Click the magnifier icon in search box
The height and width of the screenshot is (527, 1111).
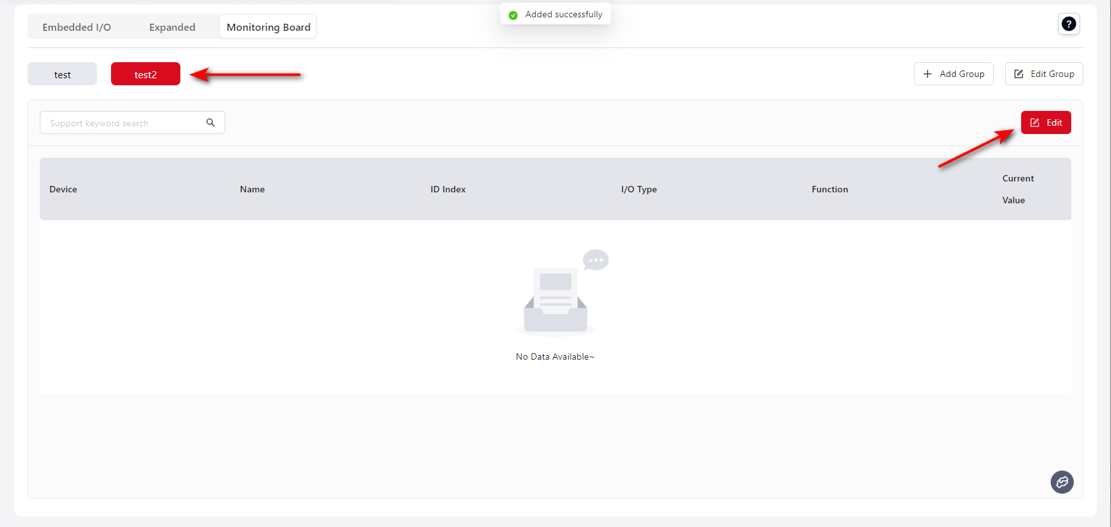tap(211, 122)
